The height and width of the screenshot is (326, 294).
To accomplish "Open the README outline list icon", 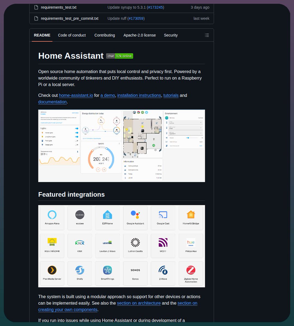I will pos(207,35).
